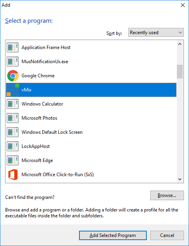Close the Add window
Screen dimensions: 189x246
[x=183, y=5]
